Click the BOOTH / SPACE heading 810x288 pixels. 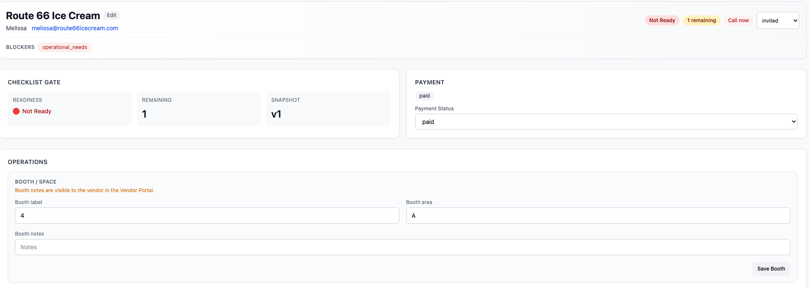35,182
